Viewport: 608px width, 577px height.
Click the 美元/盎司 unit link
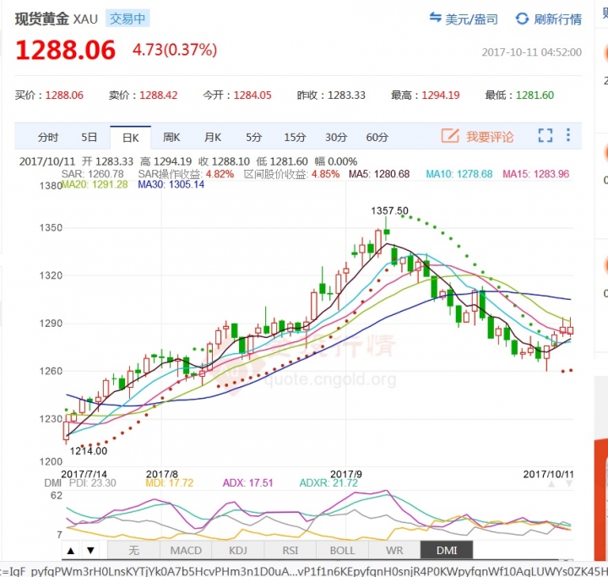point(471,19)
